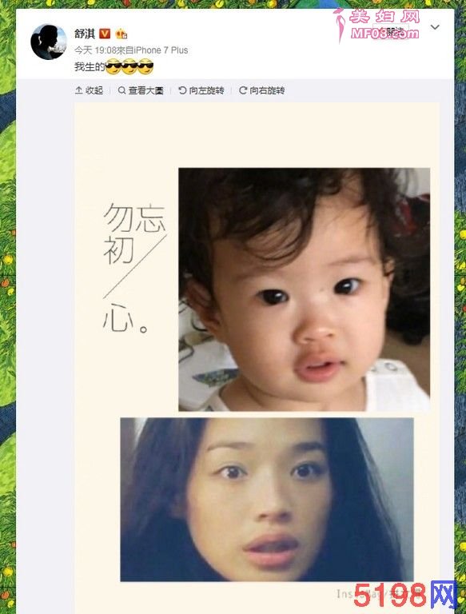
Task: Open the full-size image via 查看大图 text
Action: point(145,90)
